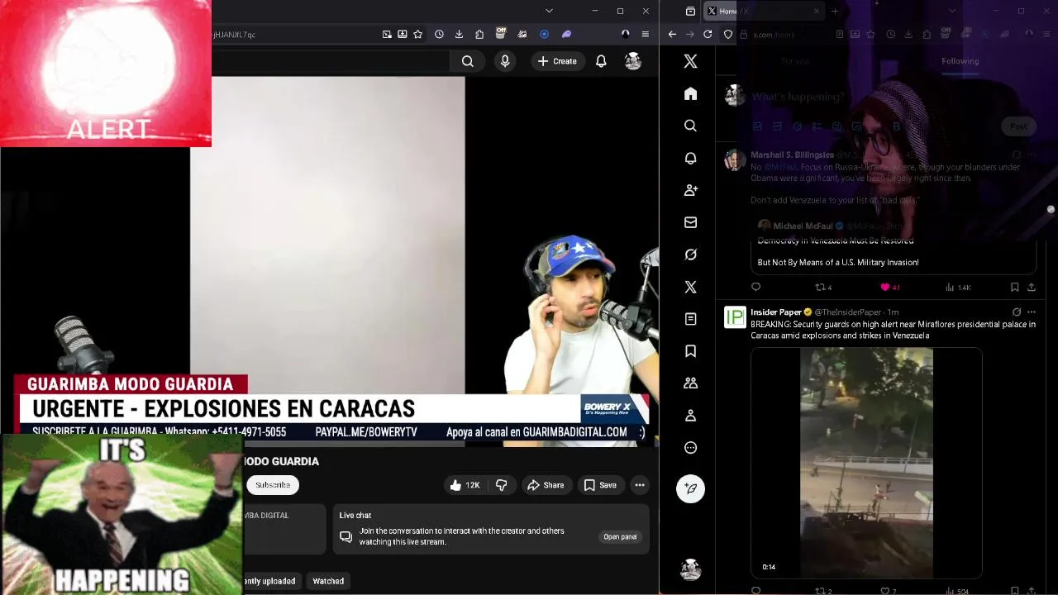This screenshot has width=1058, height=595.
Task: Open YouTube notifications bell
Action: [601, 61]
